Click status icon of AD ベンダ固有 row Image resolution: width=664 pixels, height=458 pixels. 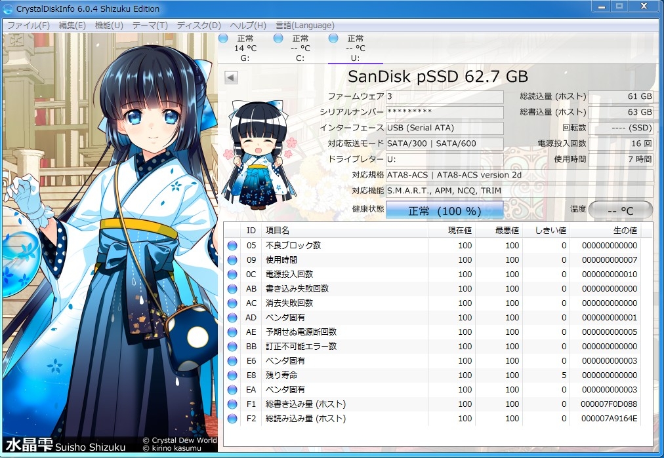[232, 318]
